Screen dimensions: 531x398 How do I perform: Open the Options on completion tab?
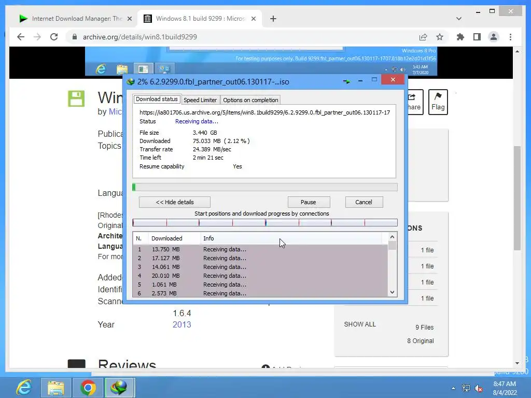[x=250, y=100]
